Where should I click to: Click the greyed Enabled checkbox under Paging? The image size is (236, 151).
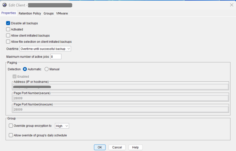click(x=14, y=76)
